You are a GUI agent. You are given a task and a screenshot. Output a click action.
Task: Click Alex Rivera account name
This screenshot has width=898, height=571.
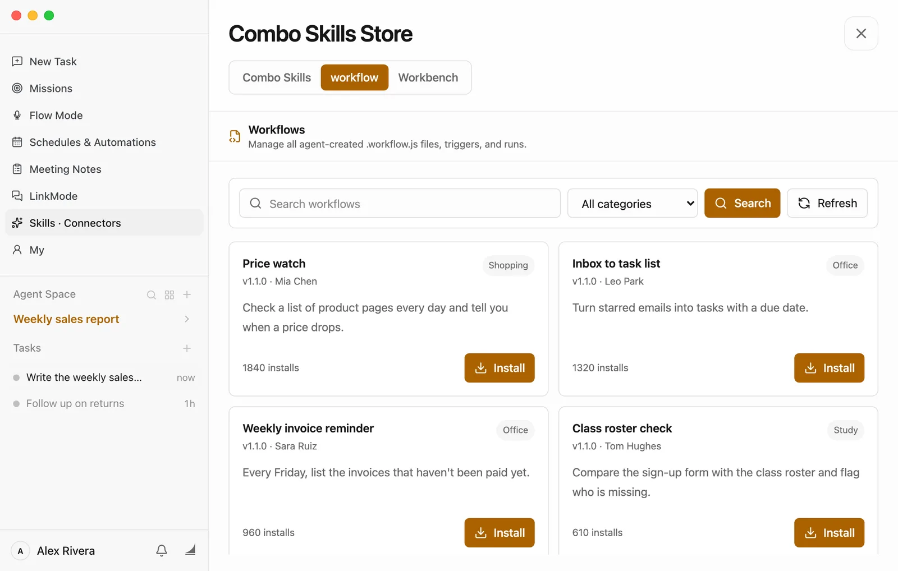[66, 551]
